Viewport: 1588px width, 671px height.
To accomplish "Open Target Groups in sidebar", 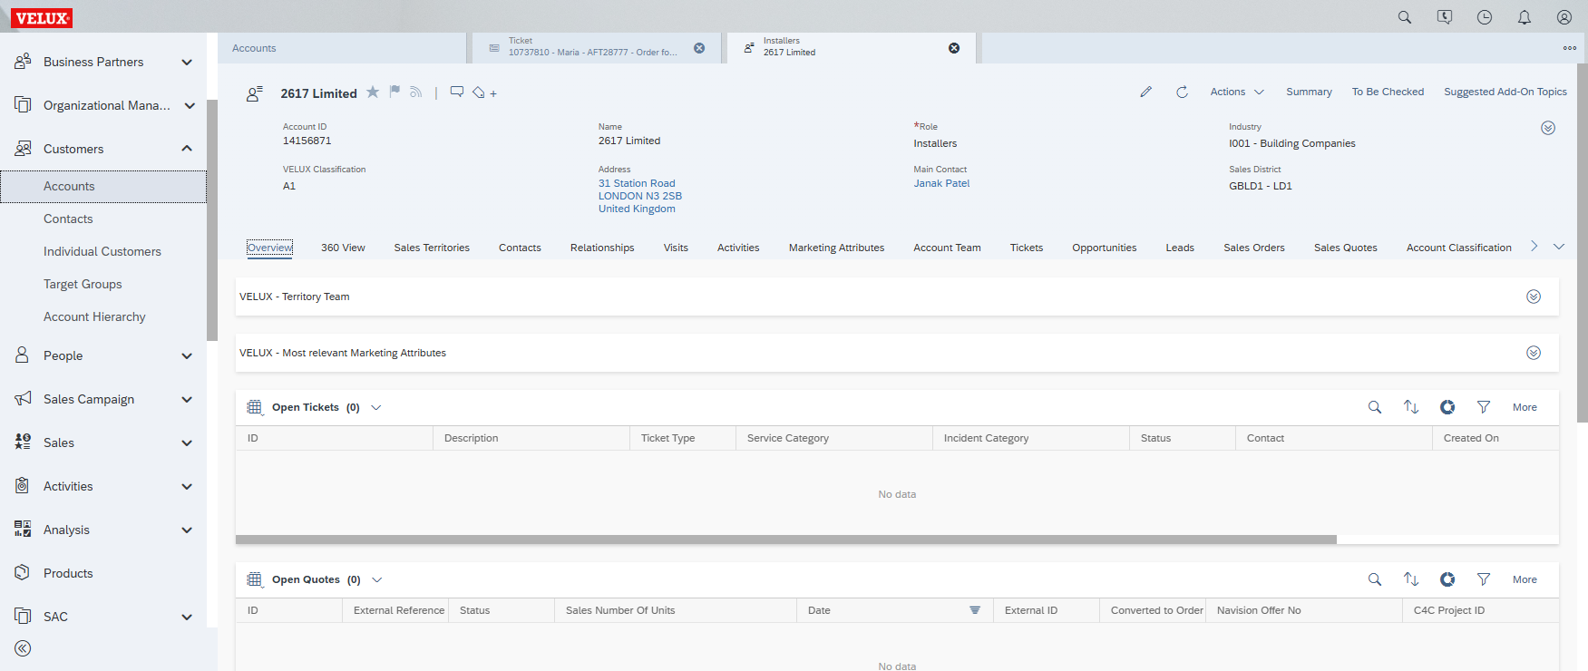I will pos(83,284).
